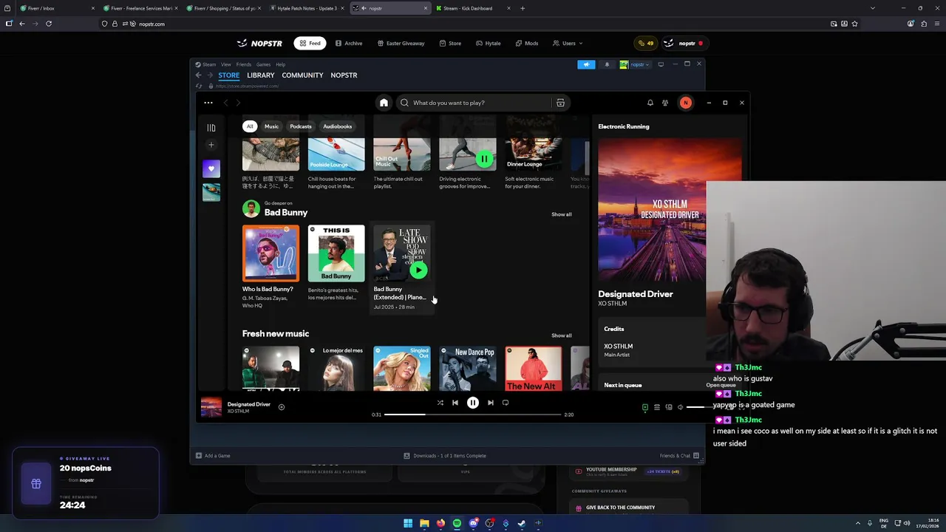Open Who Is Bad Bunny? podcast card
946x532 pixels.
click(x=271, y=267)
